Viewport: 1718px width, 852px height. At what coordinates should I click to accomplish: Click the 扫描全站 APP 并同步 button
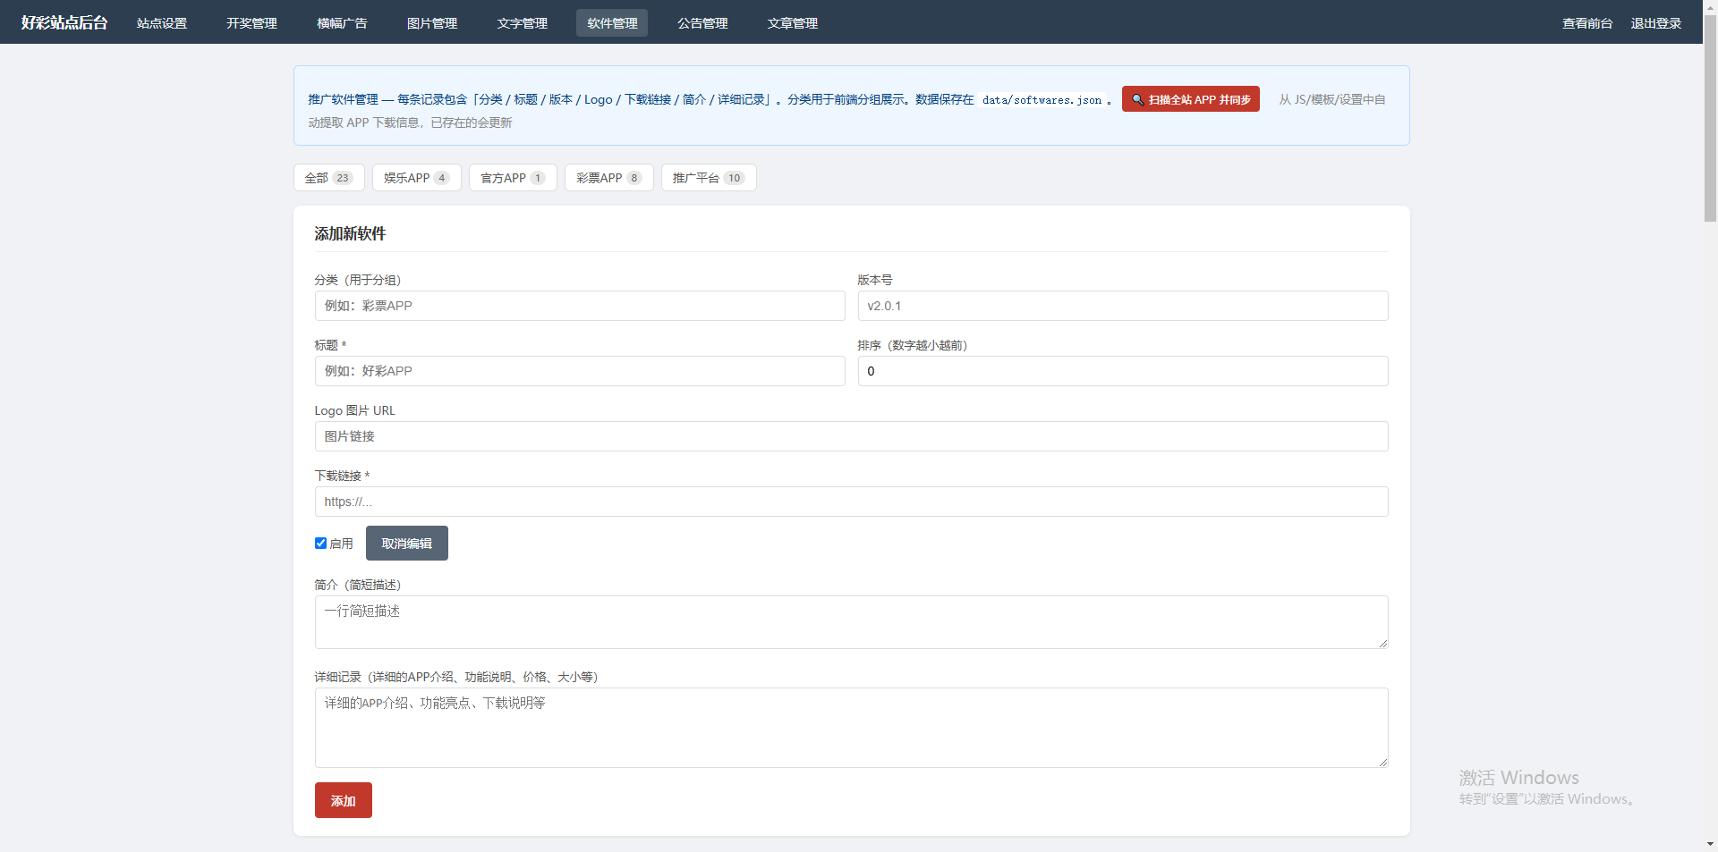click(x=1191, y=99)
